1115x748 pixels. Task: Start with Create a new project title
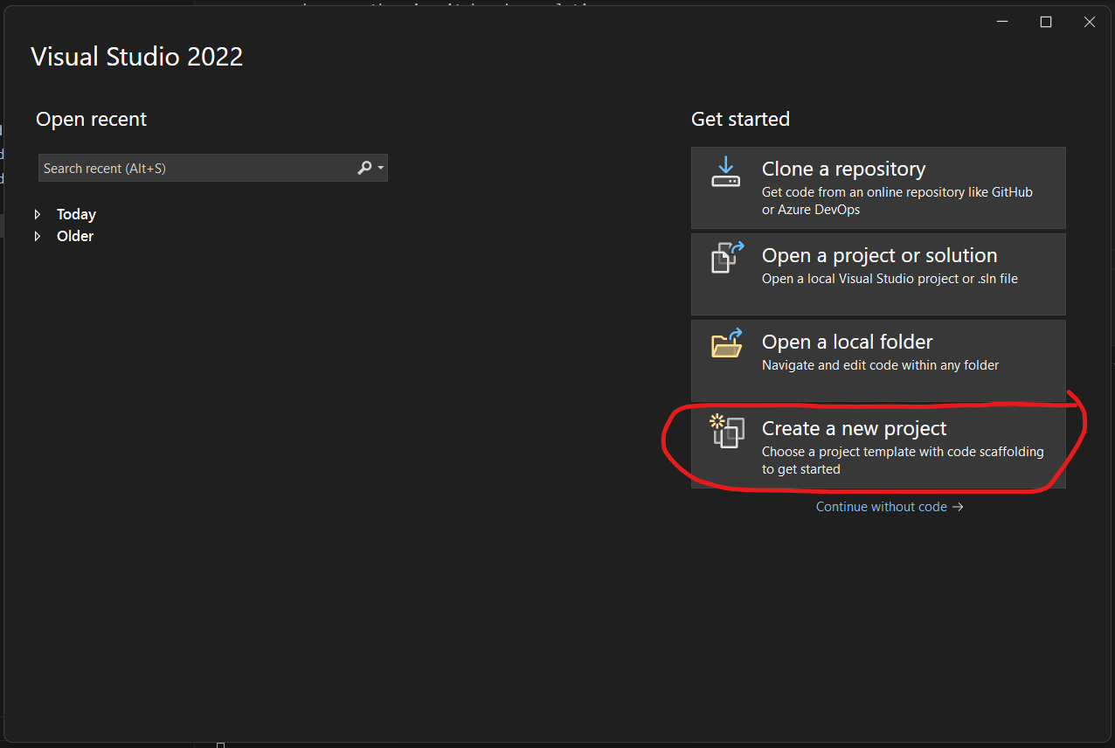click(x=854, y=428)
